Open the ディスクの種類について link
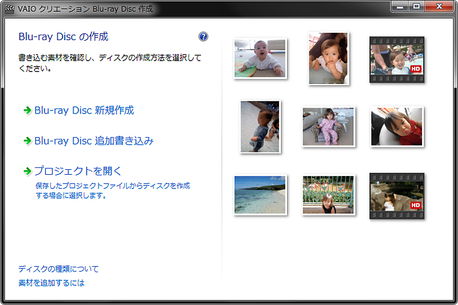Viewport: 458px width, 305px height. coord(58,269)
